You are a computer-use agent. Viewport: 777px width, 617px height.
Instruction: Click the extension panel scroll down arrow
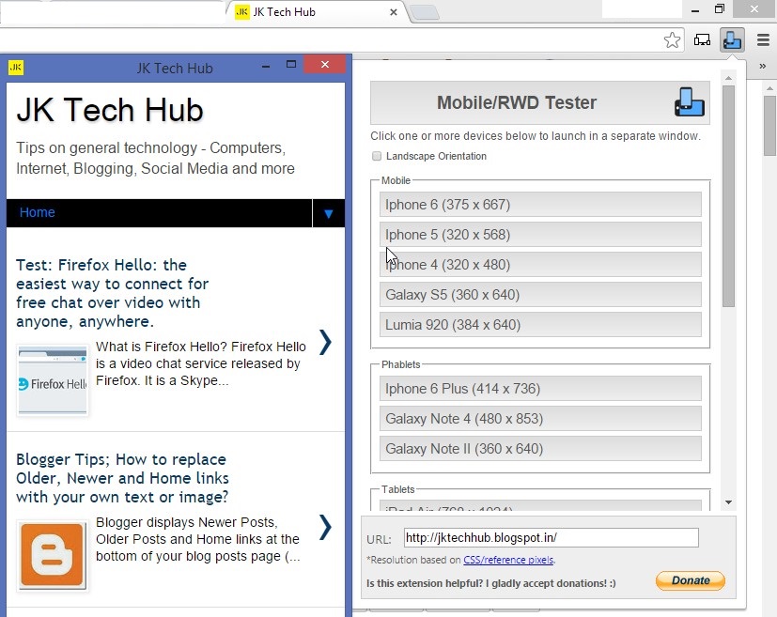click(x=728, y=502)
